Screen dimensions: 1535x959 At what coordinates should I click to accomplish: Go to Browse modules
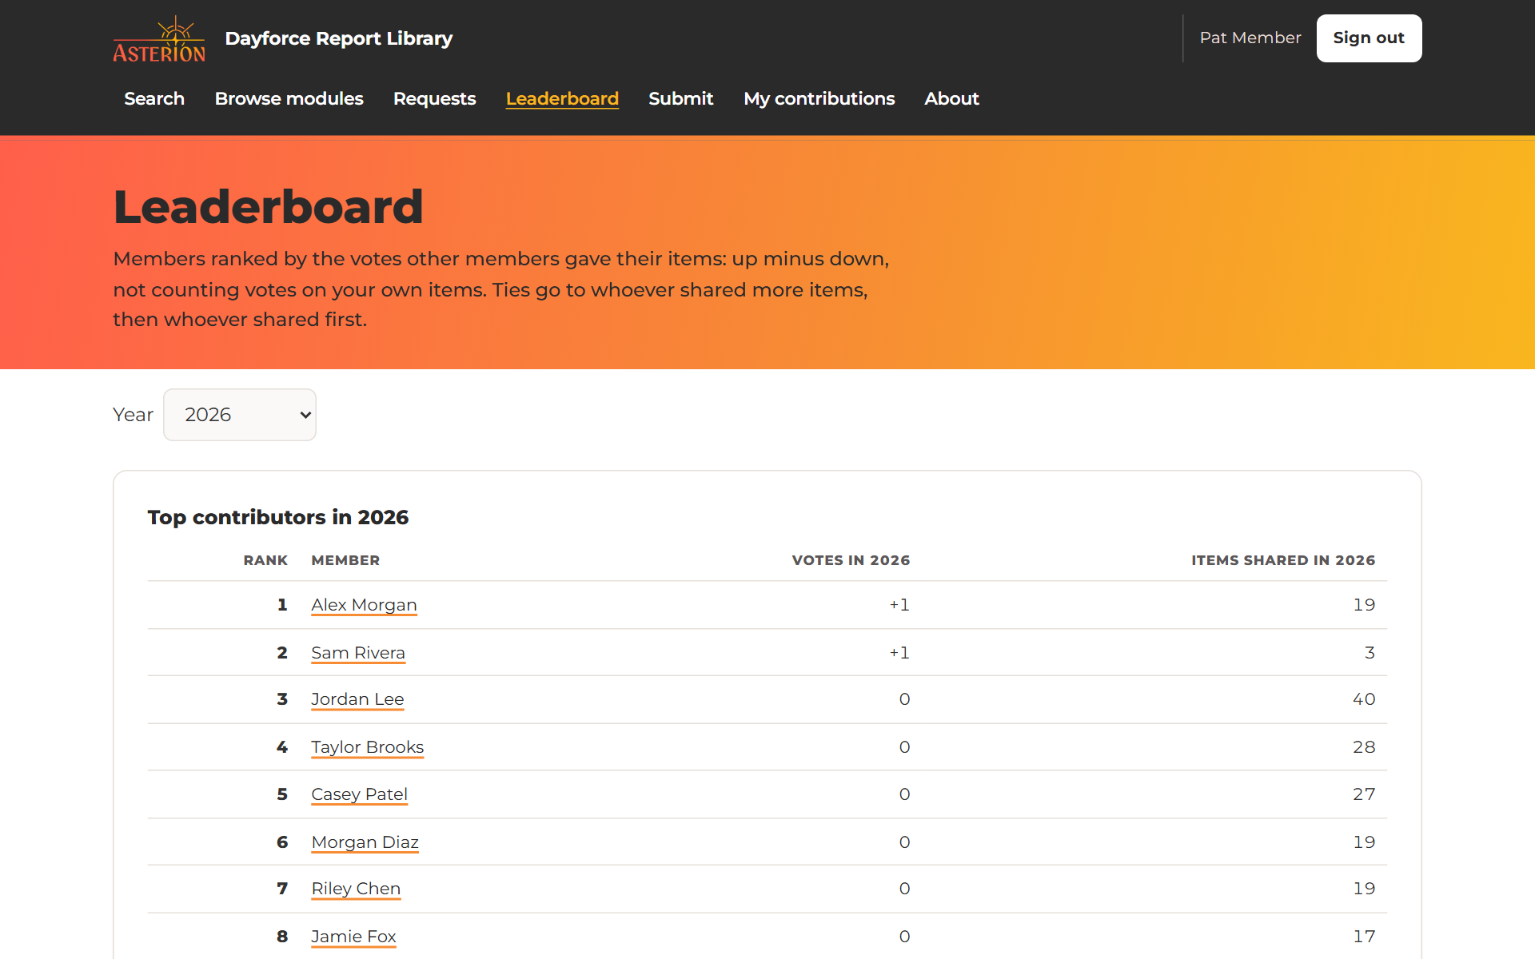[289, 98]
